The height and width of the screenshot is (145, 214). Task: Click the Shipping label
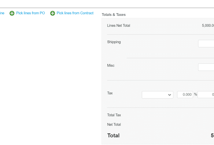(x=114, y=42)
